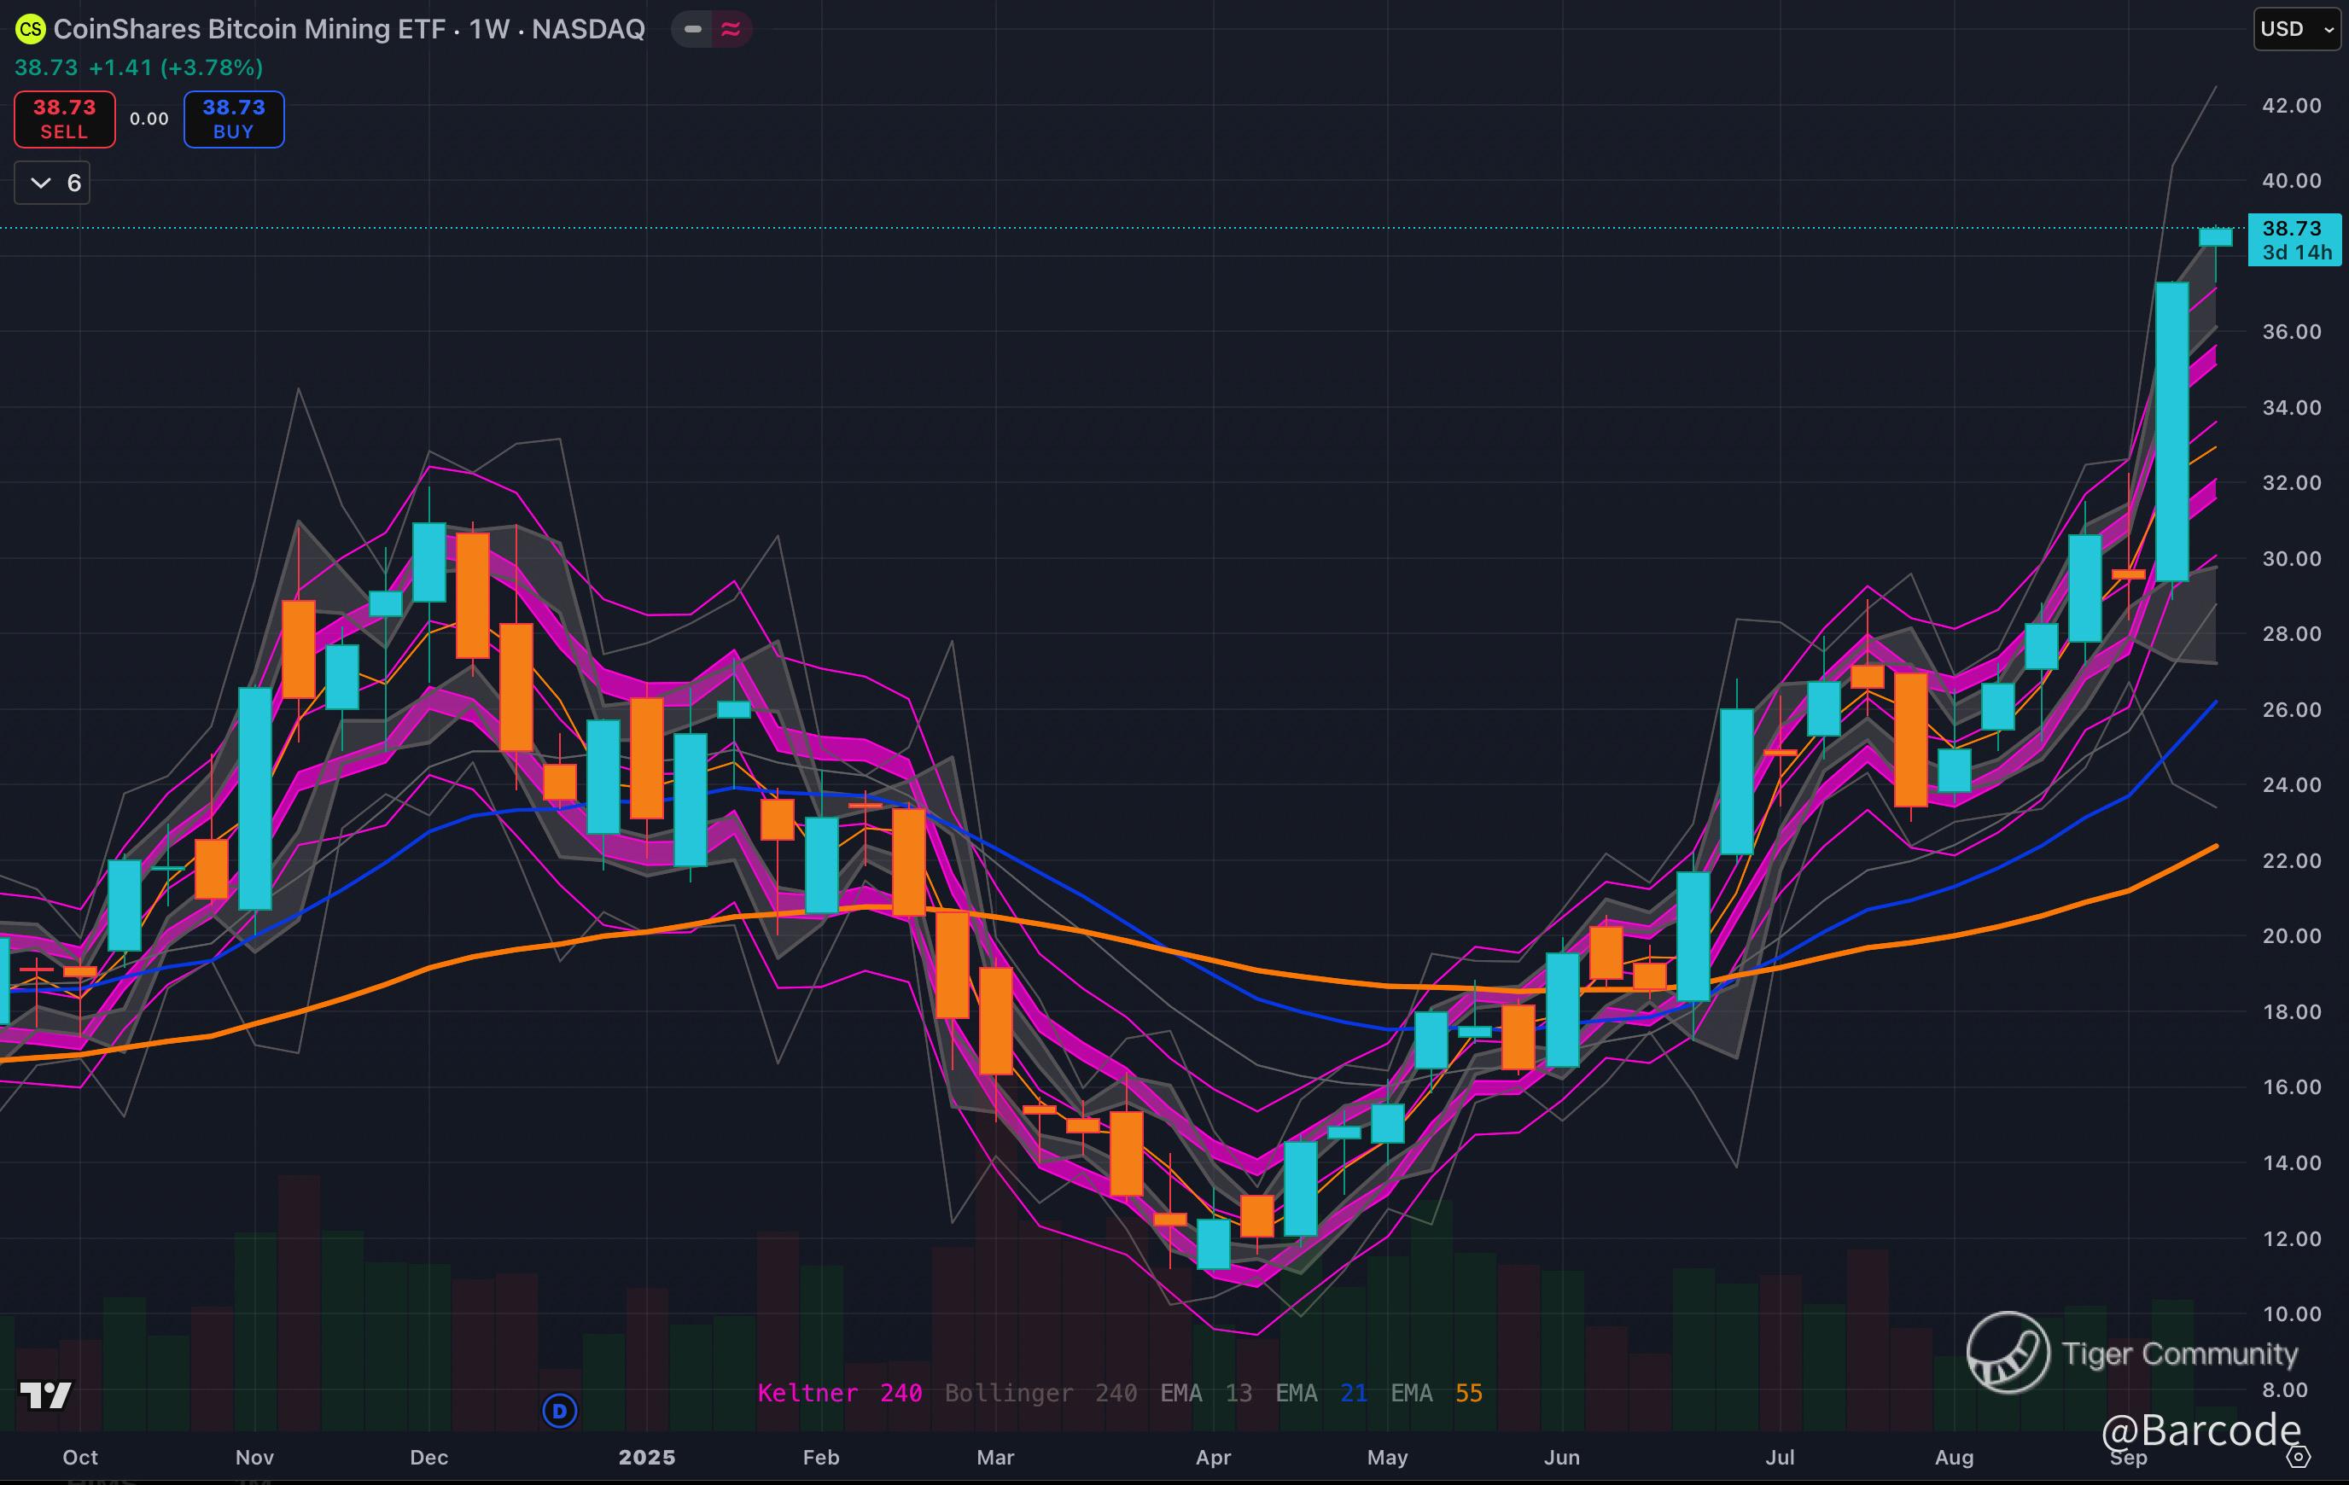Click the CoinShares Bitcoin Mining ETF title
Image resolution: width=2349 pixels, height=1485 pixels.
348,29
